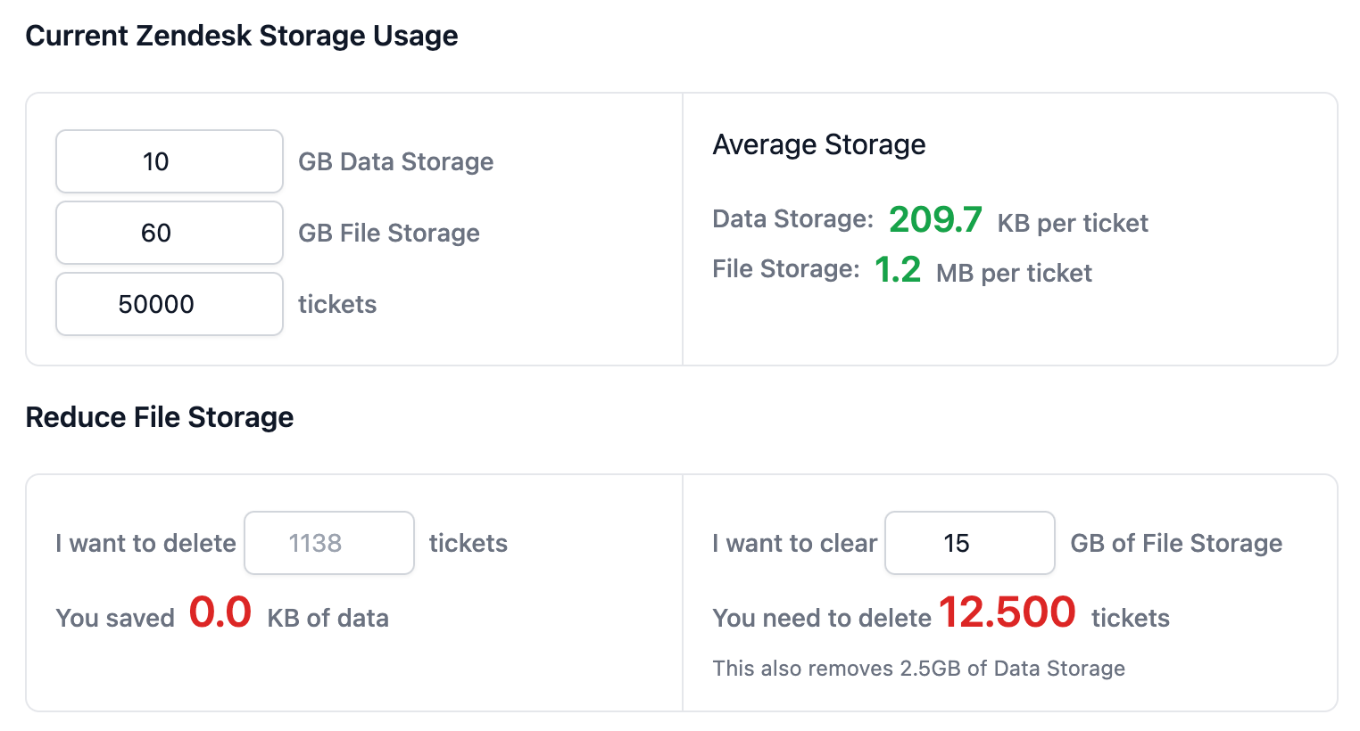1360x731 pixels.
Task: Click the 'I want to clear' text
Action: (795, 543)
